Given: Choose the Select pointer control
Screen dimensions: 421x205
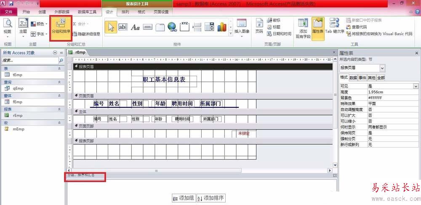Looking at the screenshot, I should point(111,27).
